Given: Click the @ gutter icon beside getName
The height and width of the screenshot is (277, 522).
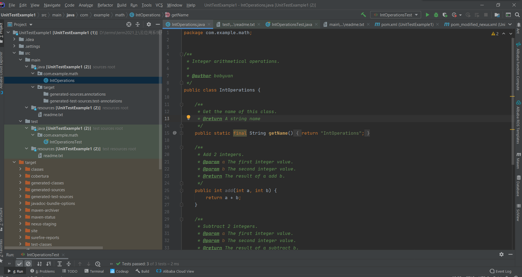Looking at the screenshot, I should coord(175,133).
